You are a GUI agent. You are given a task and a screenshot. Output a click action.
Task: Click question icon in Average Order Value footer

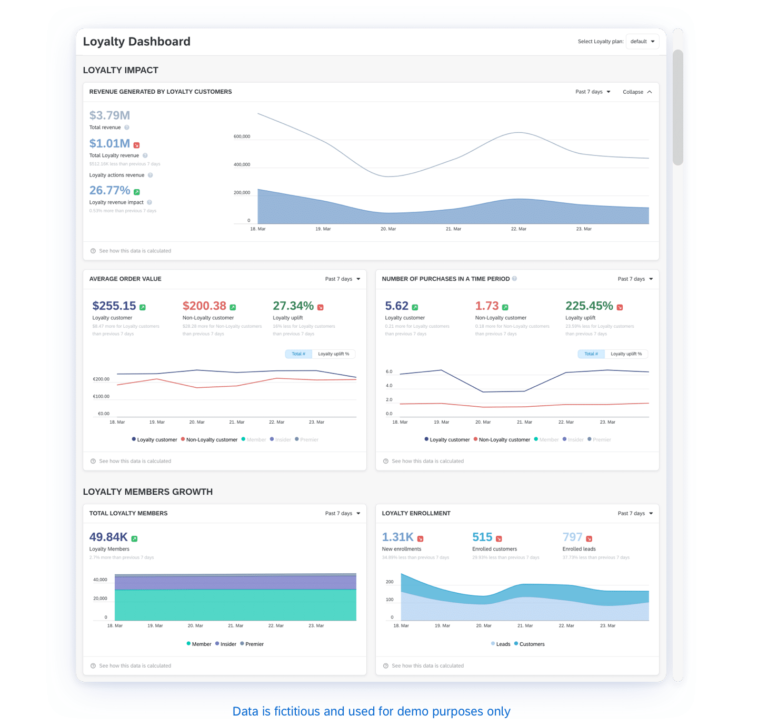coord(93,461)
